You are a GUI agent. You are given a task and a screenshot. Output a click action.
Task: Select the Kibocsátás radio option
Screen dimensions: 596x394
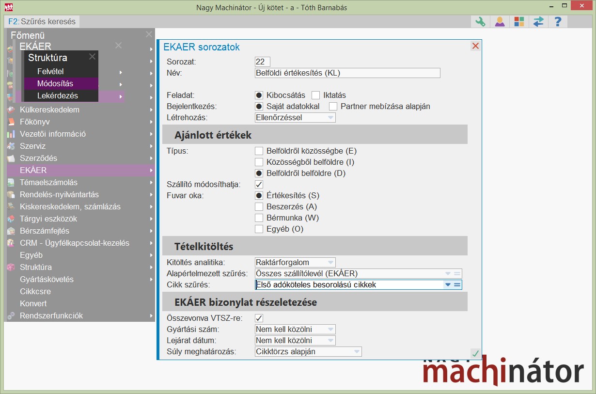pyautogui.click(x=259, y=95)
